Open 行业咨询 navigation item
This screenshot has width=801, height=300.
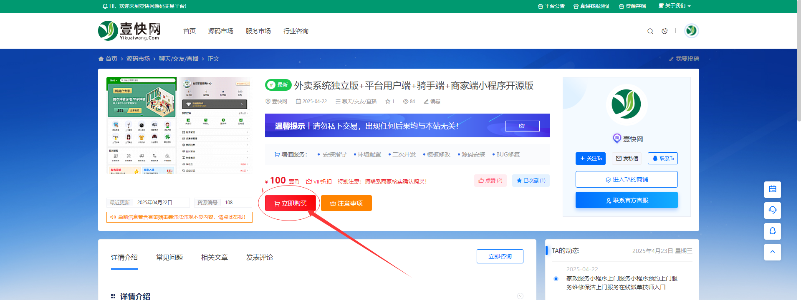click(296, 31)
